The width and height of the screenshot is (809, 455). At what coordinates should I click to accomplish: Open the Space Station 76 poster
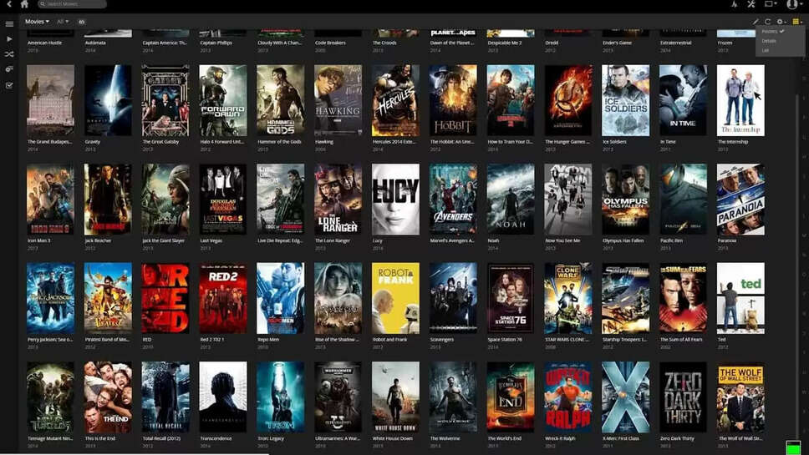511,298
